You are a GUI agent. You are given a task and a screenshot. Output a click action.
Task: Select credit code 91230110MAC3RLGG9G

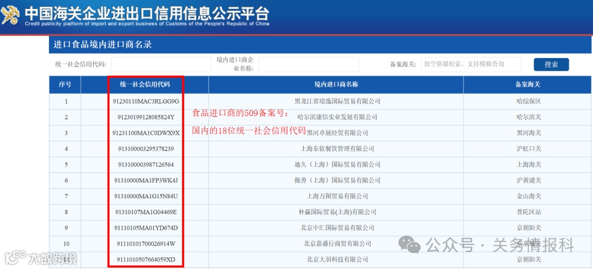pyautogui.click(x=146, y=101)
